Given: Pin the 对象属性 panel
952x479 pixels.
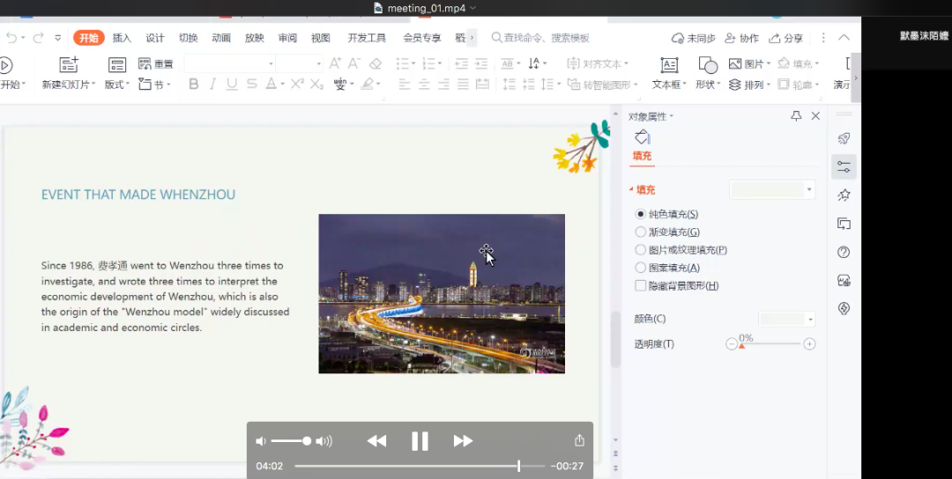Looking at the screenshot, I should click(x=796, y=116).
